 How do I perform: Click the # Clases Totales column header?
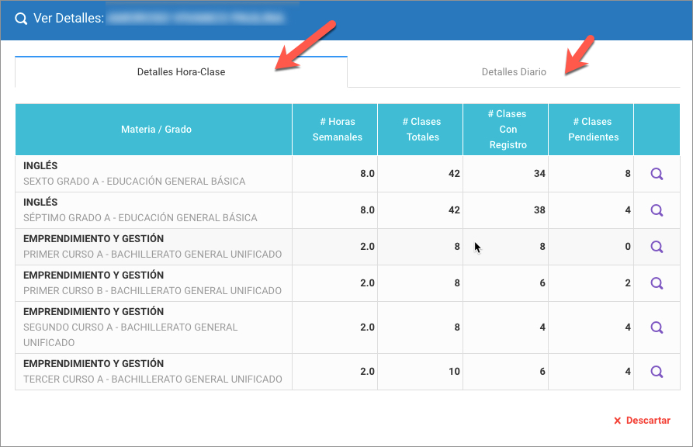(x=421, y=130)
